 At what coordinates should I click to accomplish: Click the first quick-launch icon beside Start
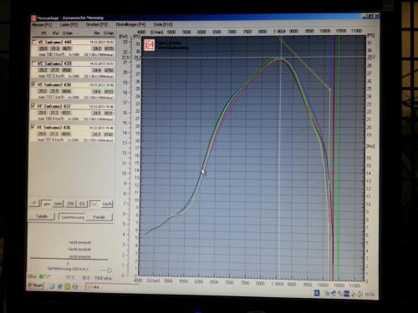pos(52,286)
